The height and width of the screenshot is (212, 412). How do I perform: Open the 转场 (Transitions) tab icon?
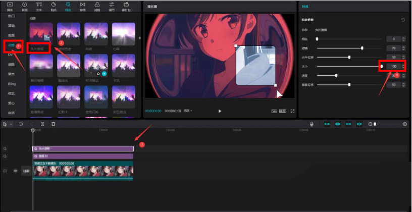pos(83,6)
